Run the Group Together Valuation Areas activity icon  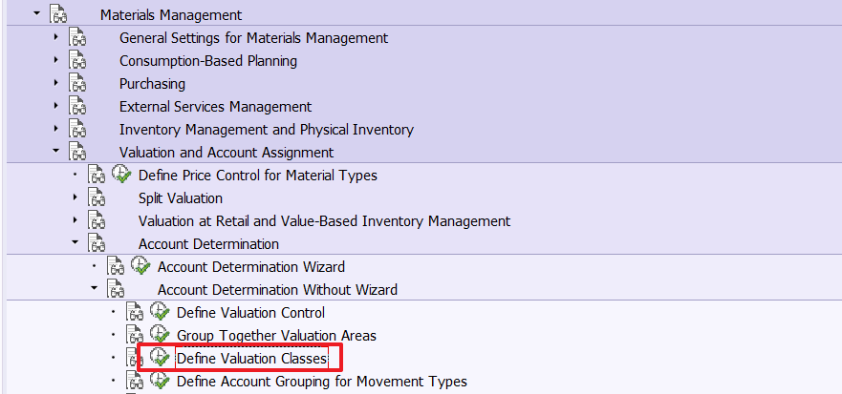160,336
